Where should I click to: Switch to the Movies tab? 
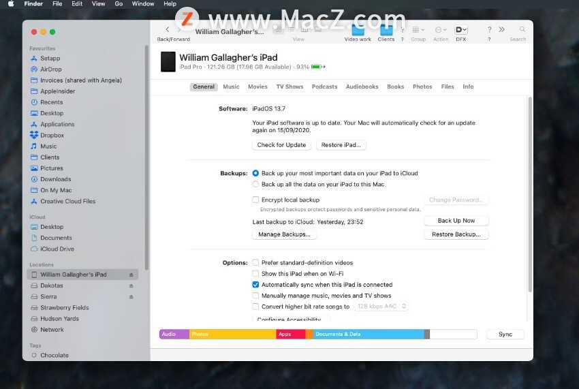click(257, 87)
